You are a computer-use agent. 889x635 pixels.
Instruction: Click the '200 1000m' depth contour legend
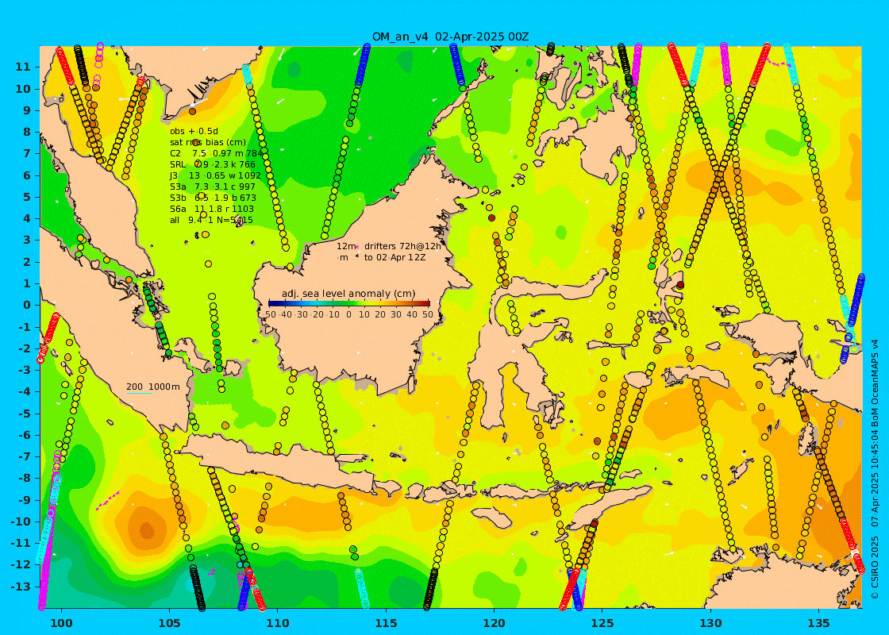point(153,387)
